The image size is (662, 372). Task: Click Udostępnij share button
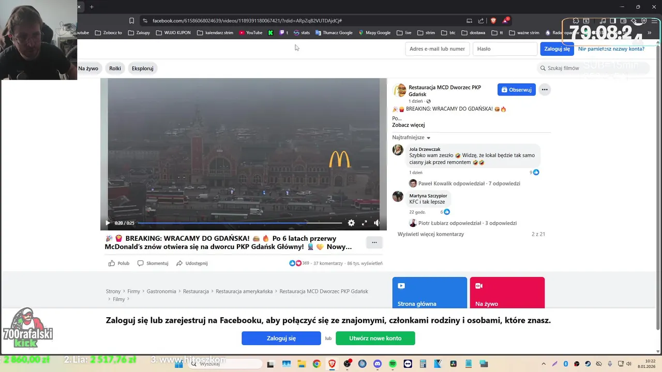(192, 263)
